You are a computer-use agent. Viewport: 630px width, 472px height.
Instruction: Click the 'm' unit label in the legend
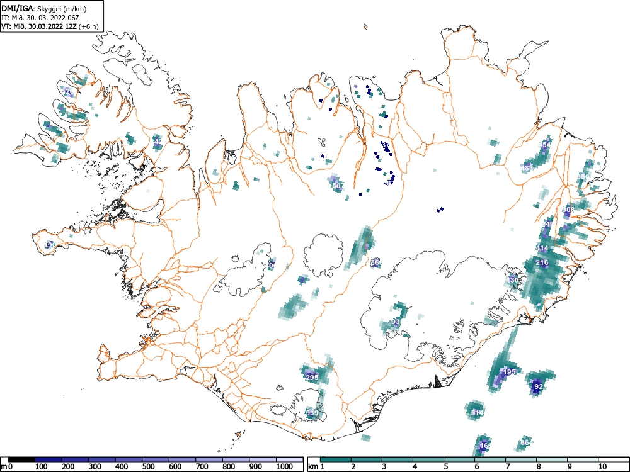tap(4, 467)
